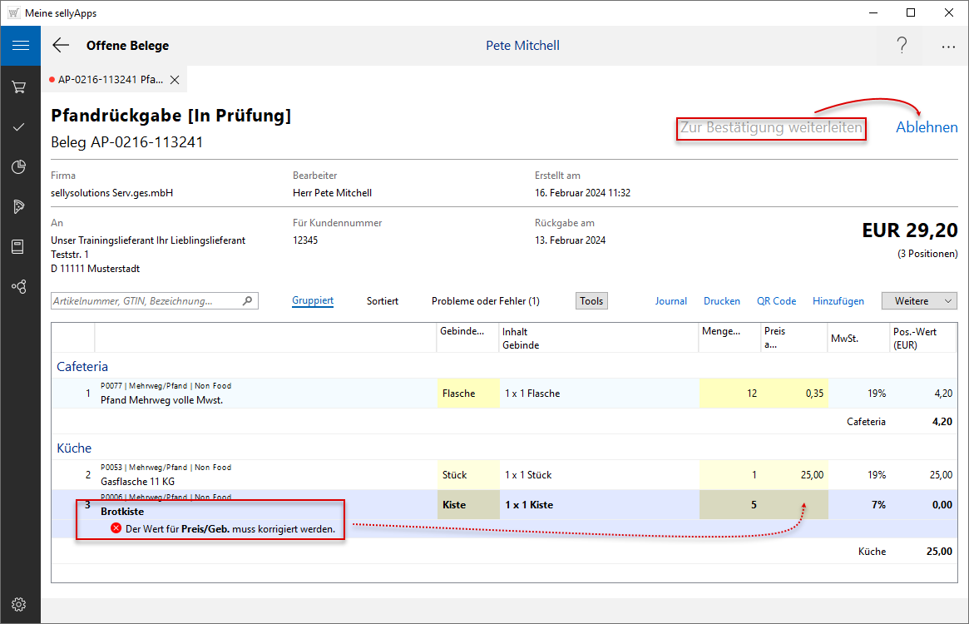This screenshot has height=624, width=969.
Task: Switch to Gruppiert view
Action: (313, 301)
